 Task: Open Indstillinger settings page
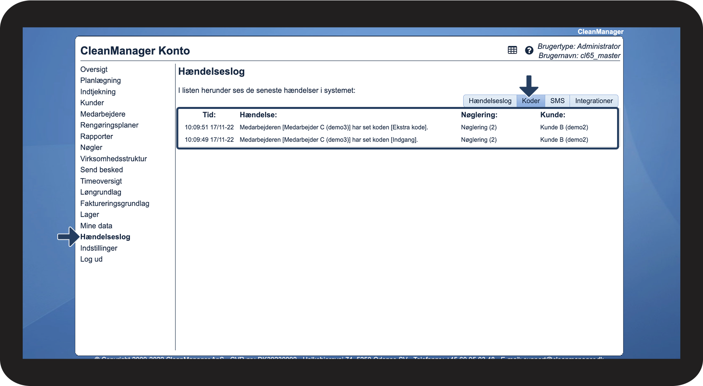tap(99, 248)
